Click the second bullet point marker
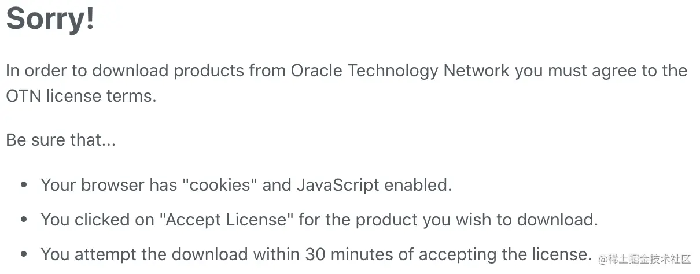 (x=24, y=220)
